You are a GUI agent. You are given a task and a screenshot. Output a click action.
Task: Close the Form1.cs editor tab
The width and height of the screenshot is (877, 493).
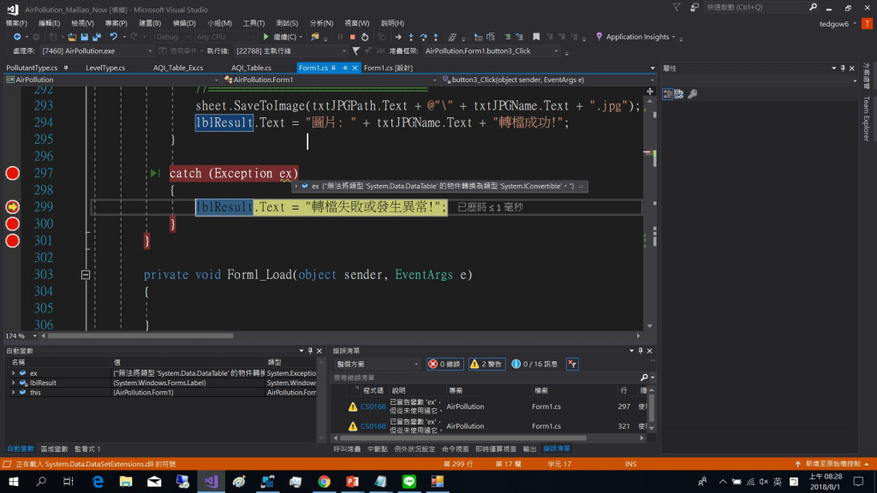[355, 68]
